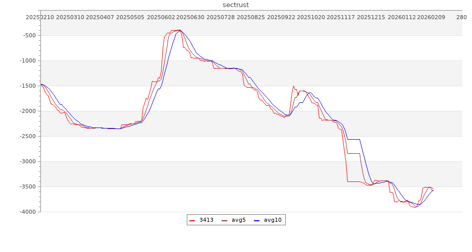Screen dimensions: 472x252
Task: Click the -3500 value axis label
Action: 26,187
